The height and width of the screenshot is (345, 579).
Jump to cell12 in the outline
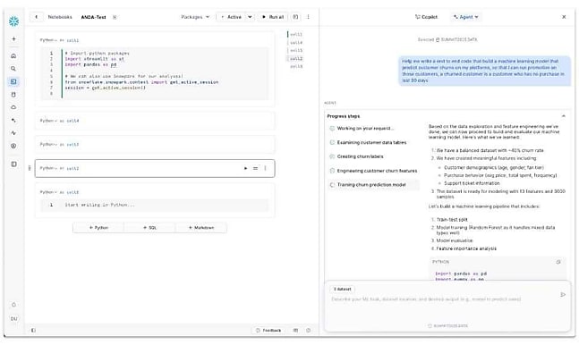coord(296,59)
